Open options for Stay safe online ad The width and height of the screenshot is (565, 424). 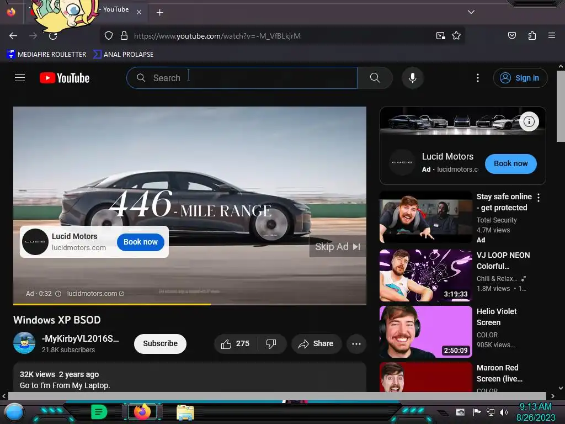click(539, 197)
